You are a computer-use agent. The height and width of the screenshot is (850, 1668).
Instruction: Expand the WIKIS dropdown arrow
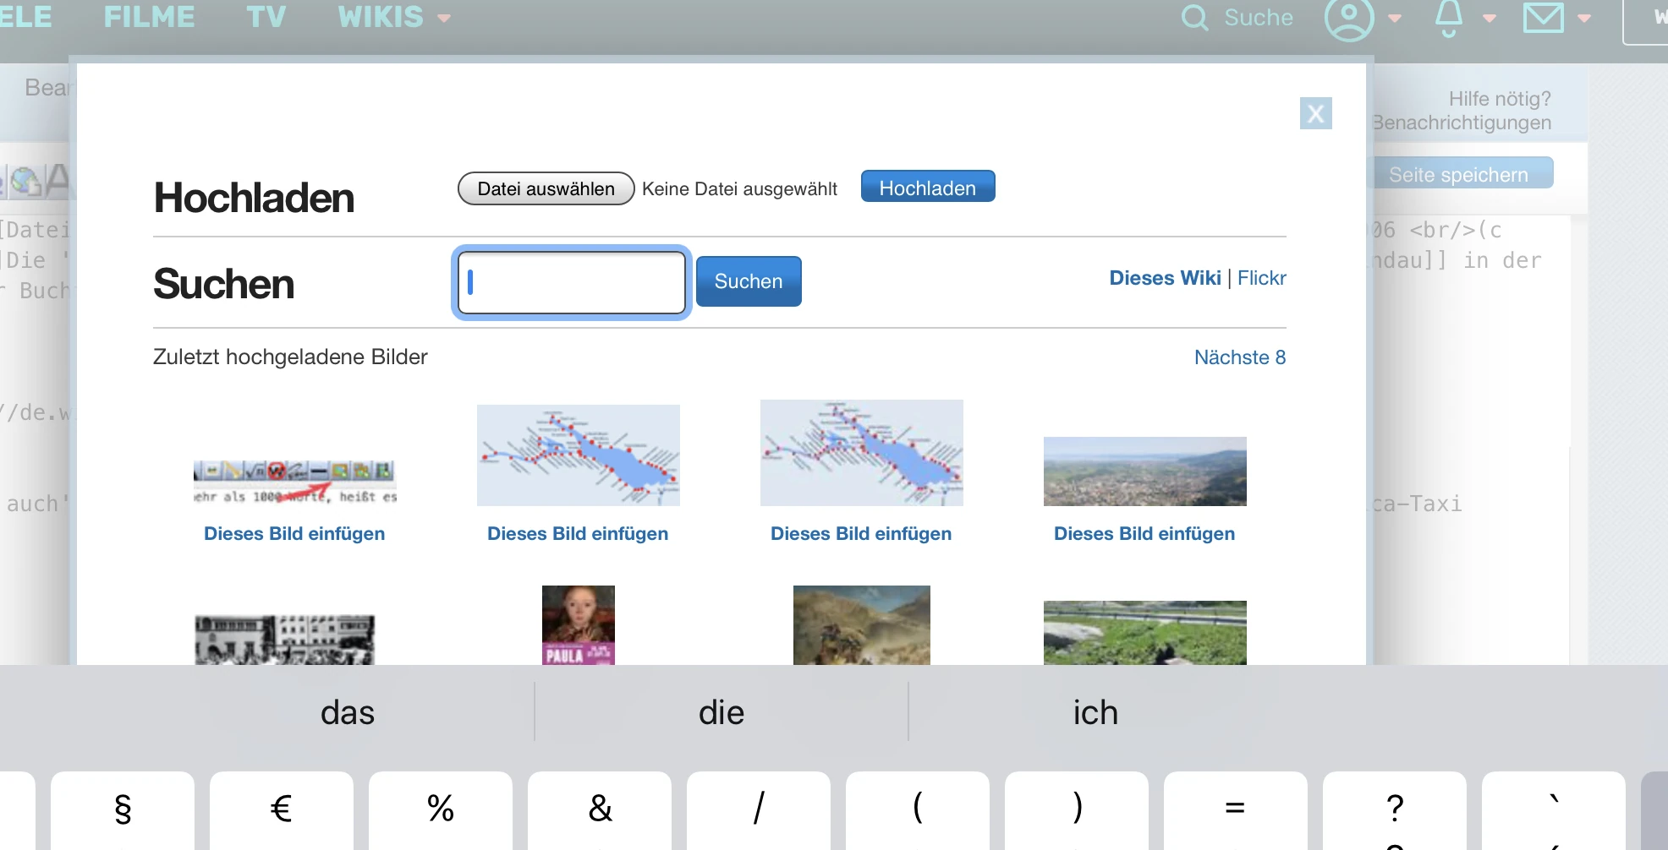[444, 18]
